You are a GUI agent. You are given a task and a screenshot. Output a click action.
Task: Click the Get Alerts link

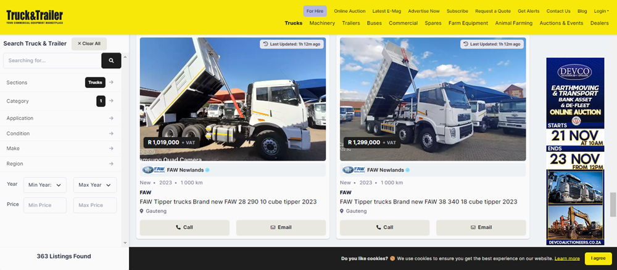529,11
